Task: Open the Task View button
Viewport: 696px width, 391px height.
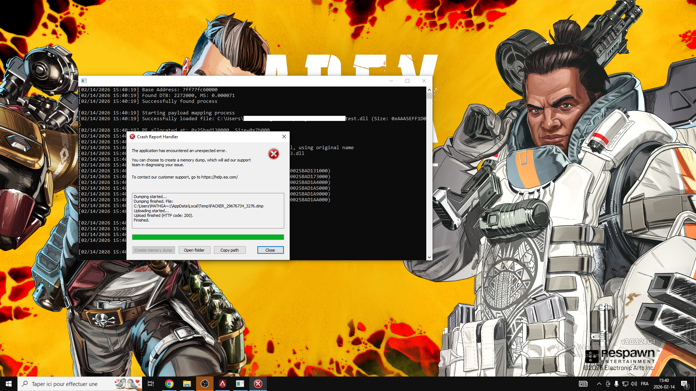Action: pyautogui.click(x=151, y=384)
